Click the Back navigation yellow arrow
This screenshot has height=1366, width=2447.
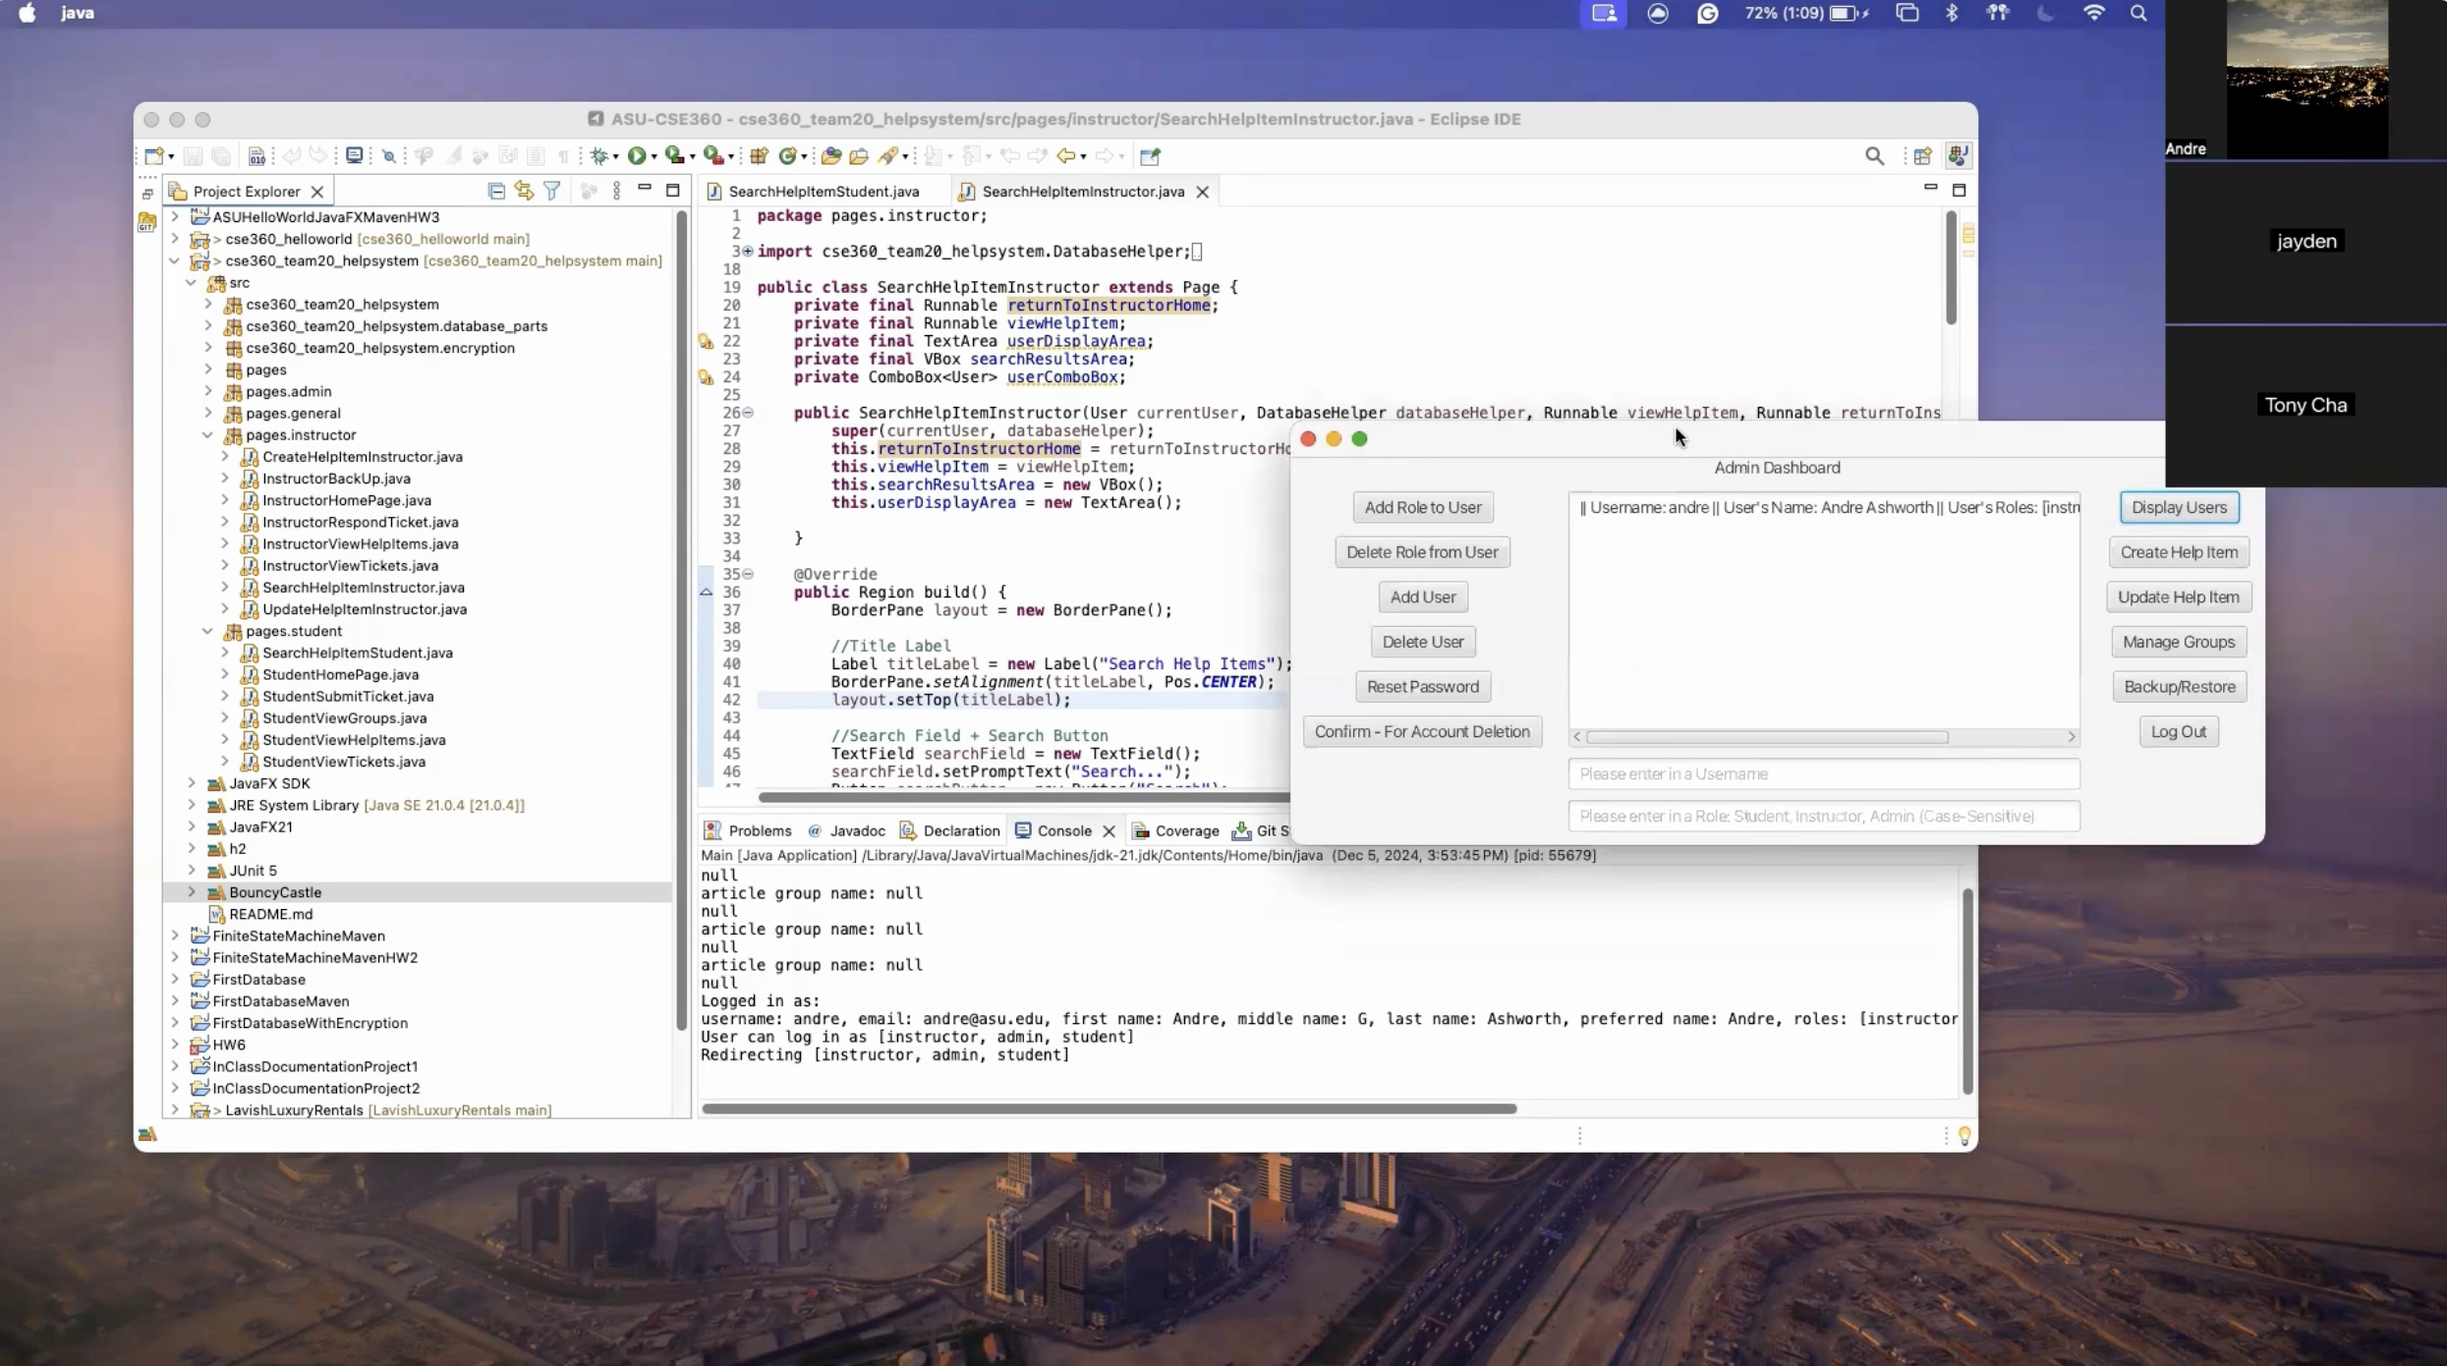[x=1065, y=156]
